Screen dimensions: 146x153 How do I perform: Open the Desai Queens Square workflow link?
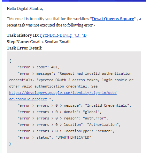tap(113, 19)
